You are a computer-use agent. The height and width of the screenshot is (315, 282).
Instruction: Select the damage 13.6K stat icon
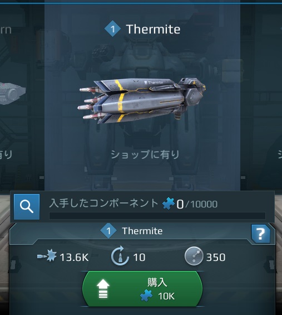(47, 256)
